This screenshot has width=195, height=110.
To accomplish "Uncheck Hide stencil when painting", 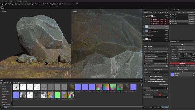I will (x=144, y=90).
